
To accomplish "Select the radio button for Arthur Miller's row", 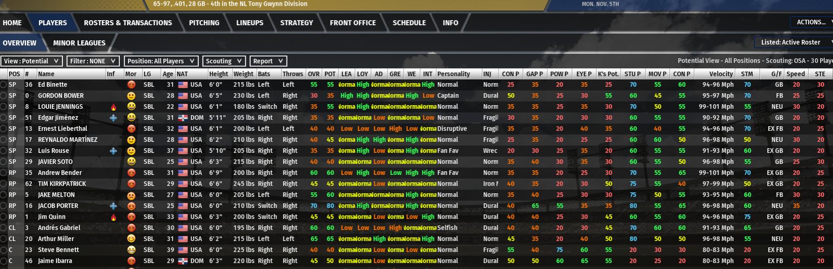I will [x=4, y=239].
